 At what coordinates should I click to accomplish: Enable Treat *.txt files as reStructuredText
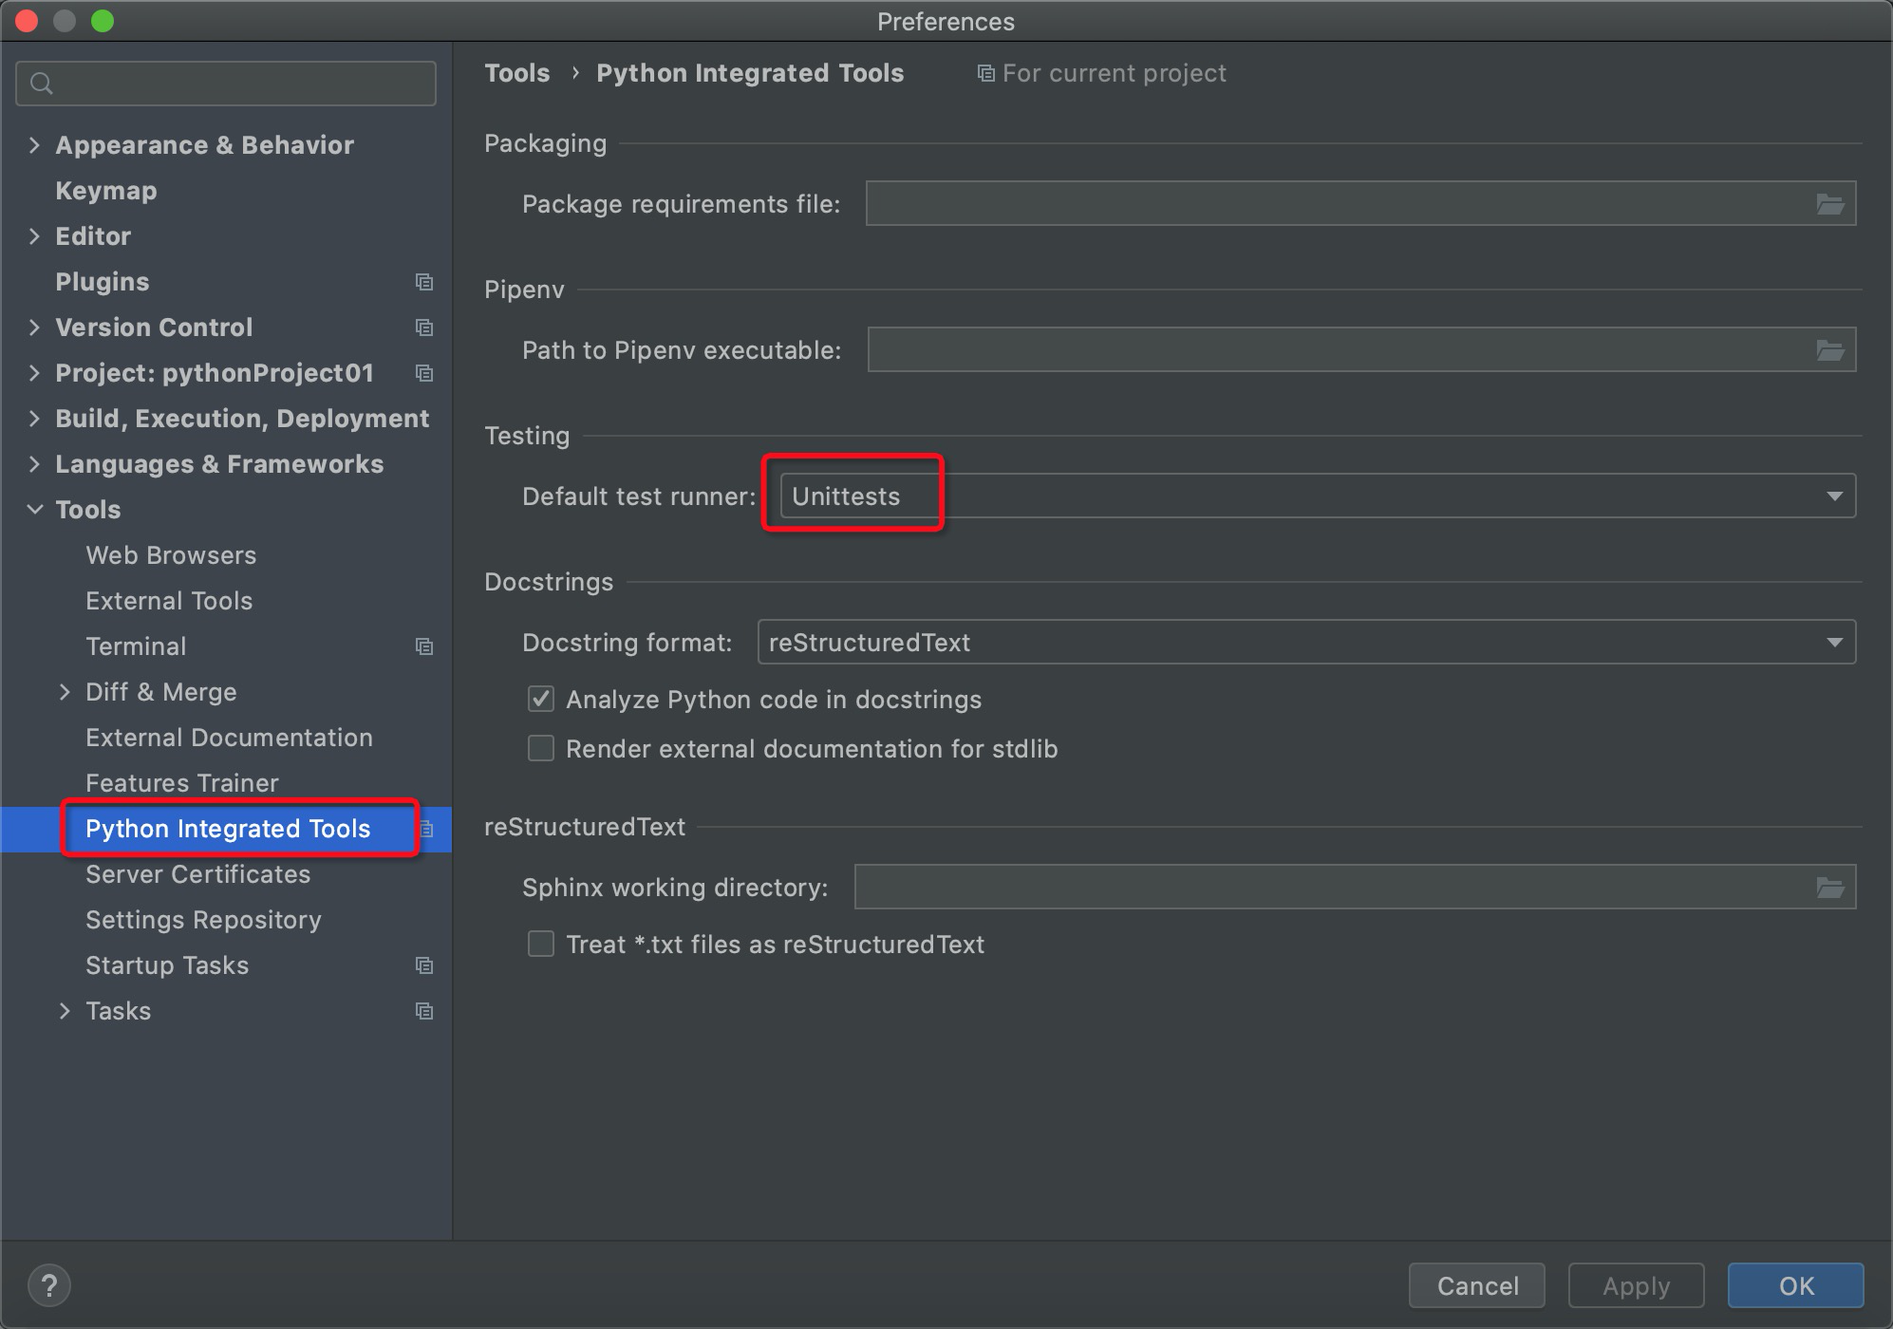540,944
